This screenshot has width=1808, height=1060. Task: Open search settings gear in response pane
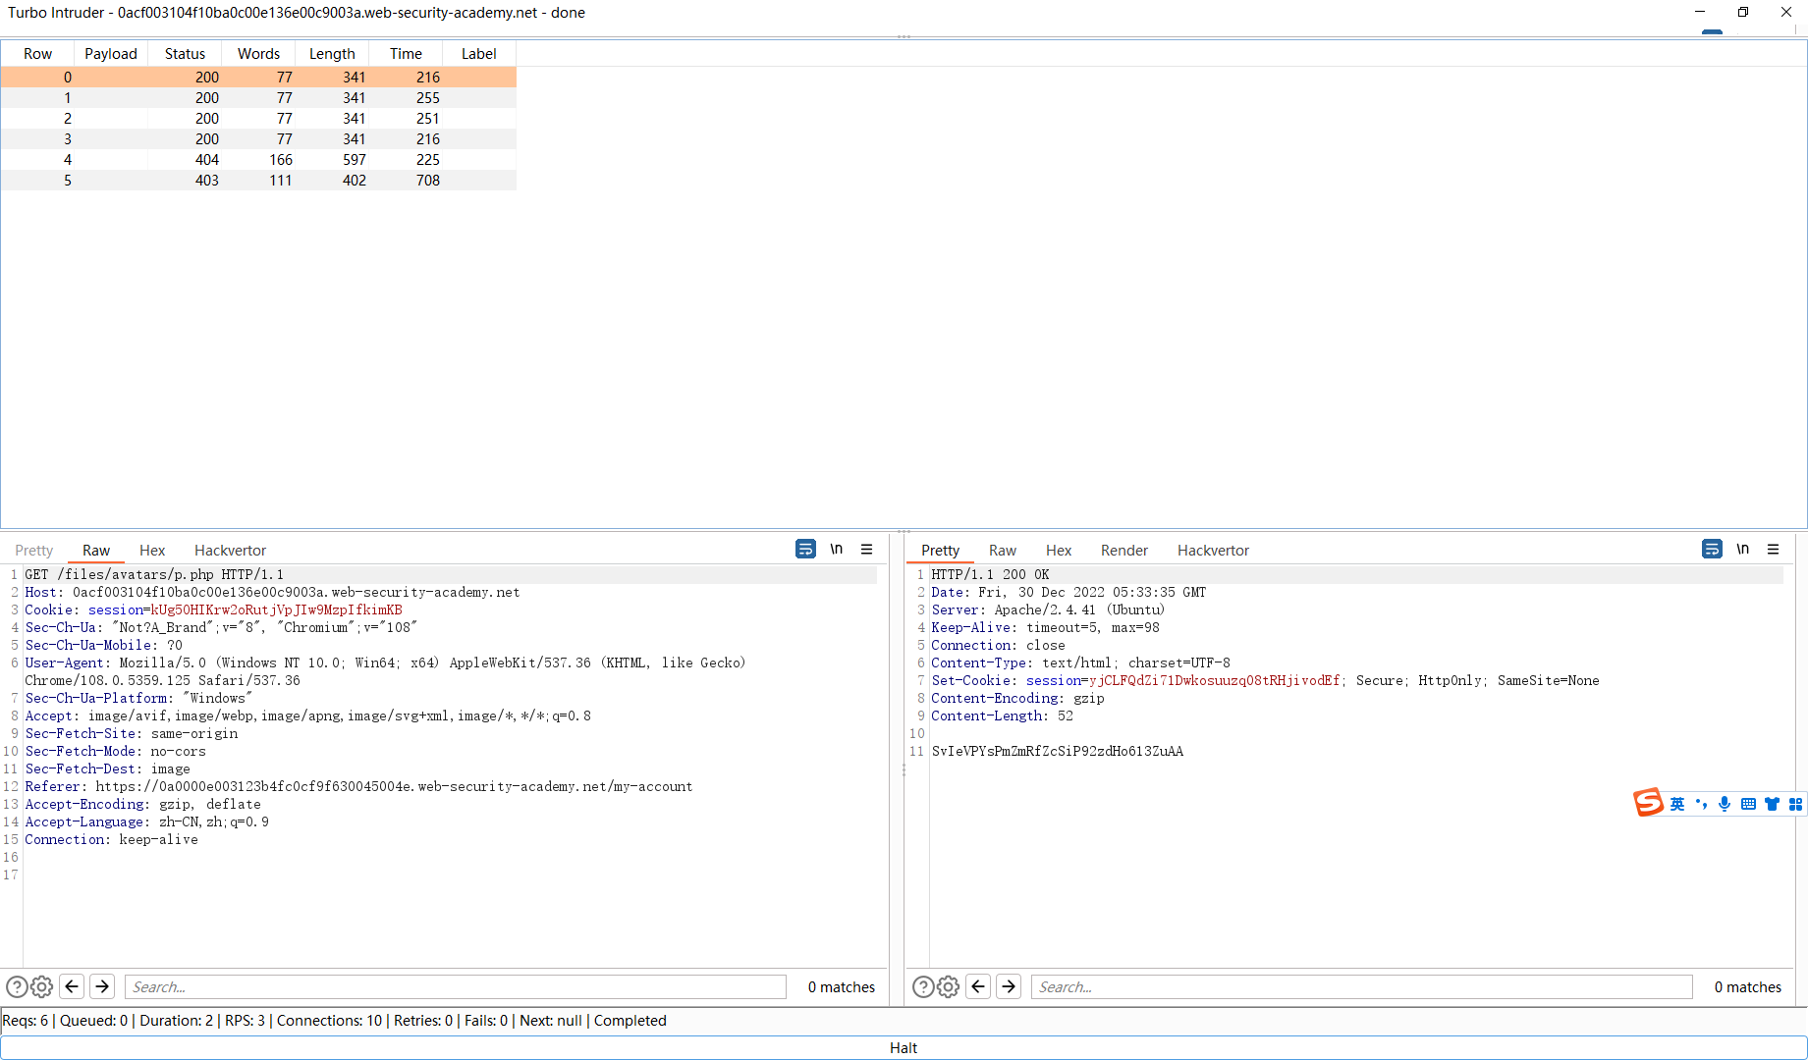948,986
